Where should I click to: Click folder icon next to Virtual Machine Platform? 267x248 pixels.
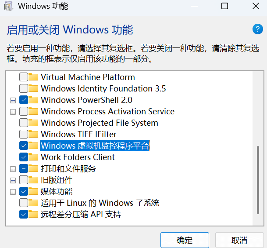click(x=34, y=77)
